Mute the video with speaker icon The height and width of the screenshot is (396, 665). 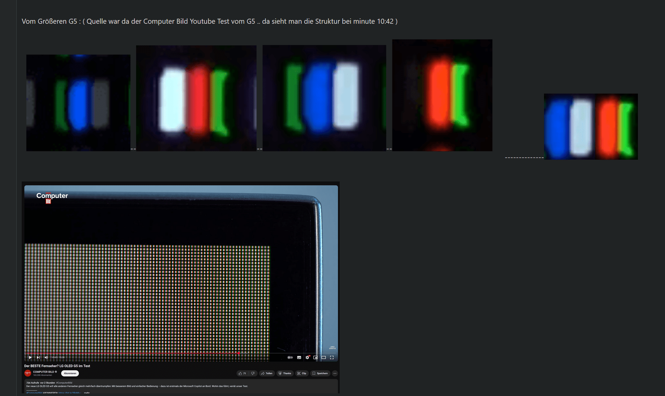(x=46, y=358)
